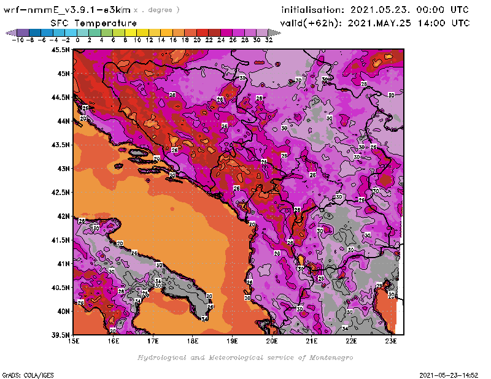The width and height of the screenshot is (491, 379).
Task: Click the '23E' longitude label
Action: coord(391,341)
